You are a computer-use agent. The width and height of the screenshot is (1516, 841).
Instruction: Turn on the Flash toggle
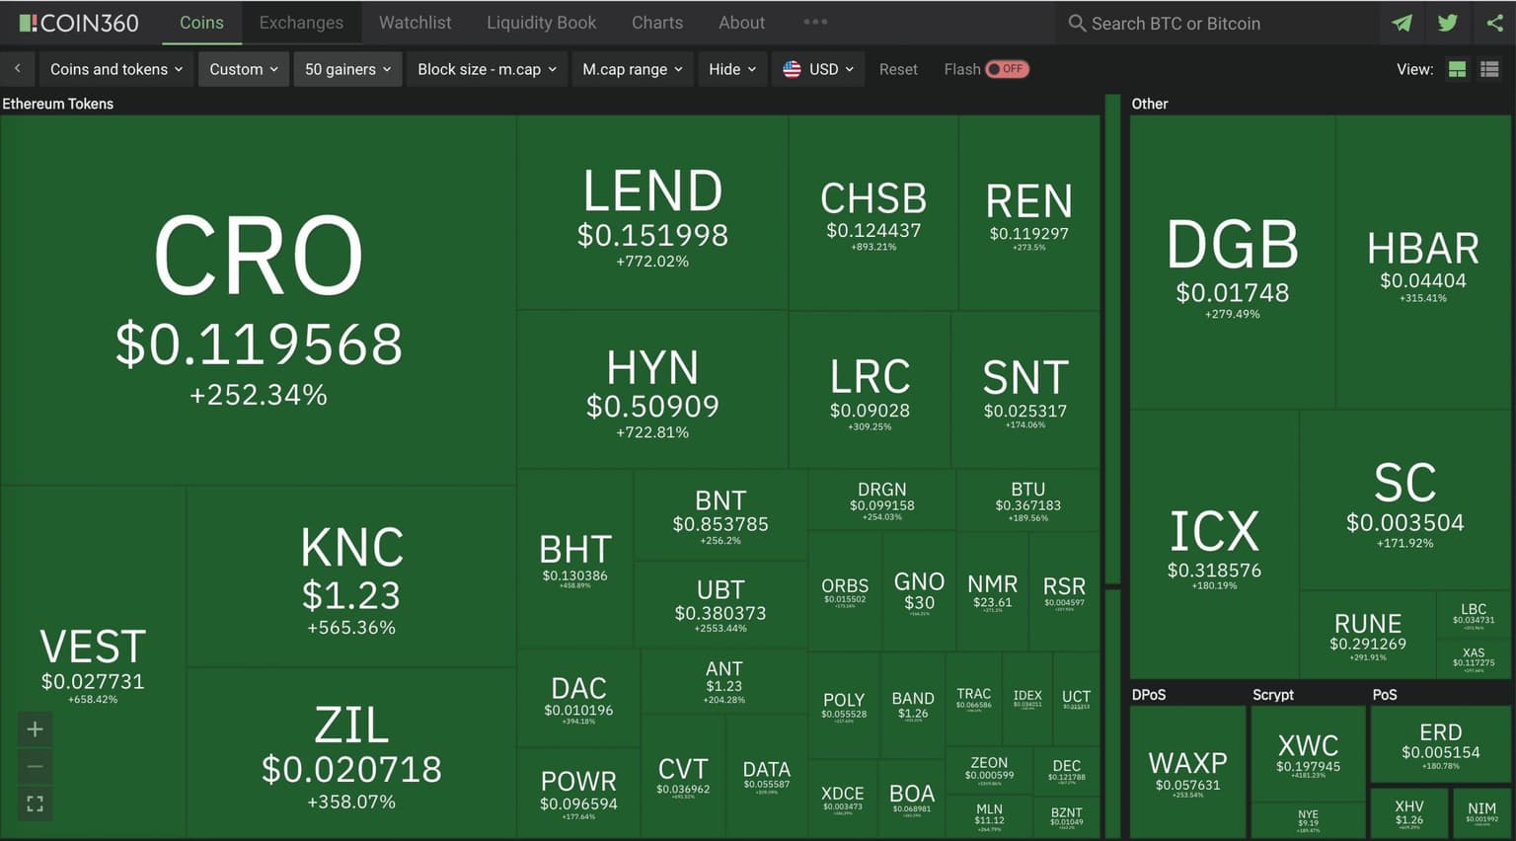coord(1007,69)
